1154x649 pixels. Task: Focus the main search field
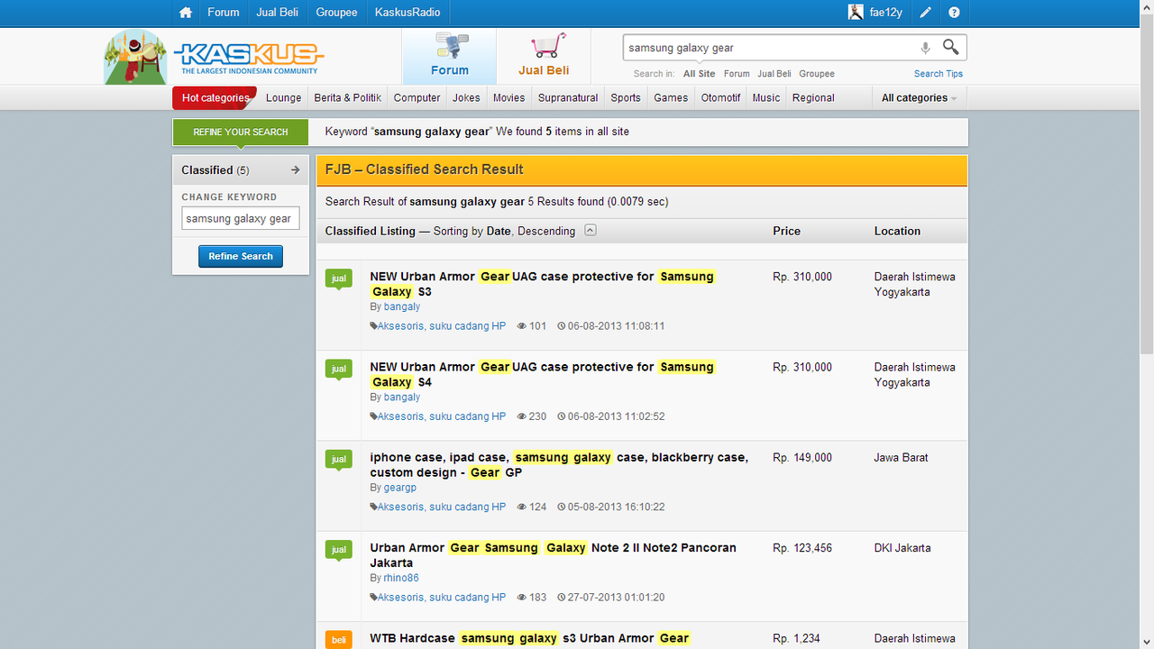[x=769, y=48]
